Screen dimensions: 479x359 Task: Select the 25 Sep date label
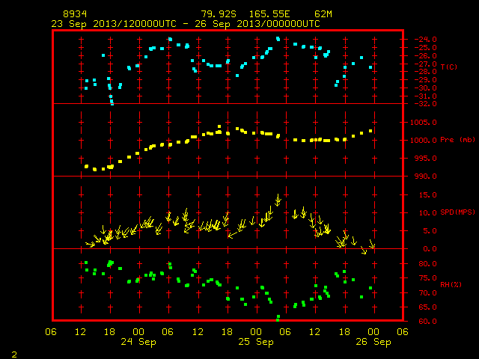point(256,342)
